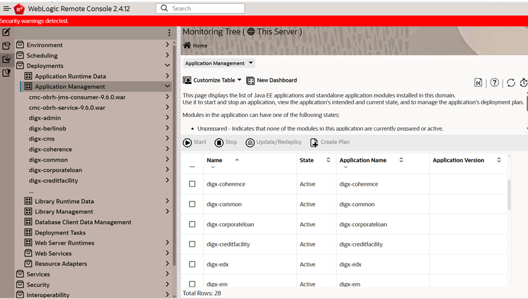The height and width of the screenshot is (299, 528).
Task: Open the Security Data Tree sidebar icon
Action: (6, 73)
